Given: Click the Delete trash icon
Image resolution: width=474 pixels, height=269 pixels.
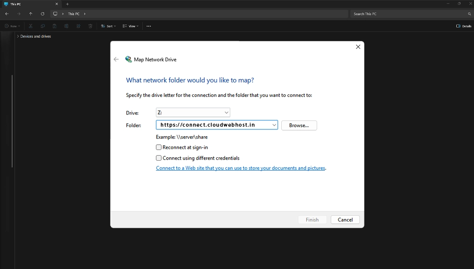Looking at the screenshot, I should tap(90, 26).
